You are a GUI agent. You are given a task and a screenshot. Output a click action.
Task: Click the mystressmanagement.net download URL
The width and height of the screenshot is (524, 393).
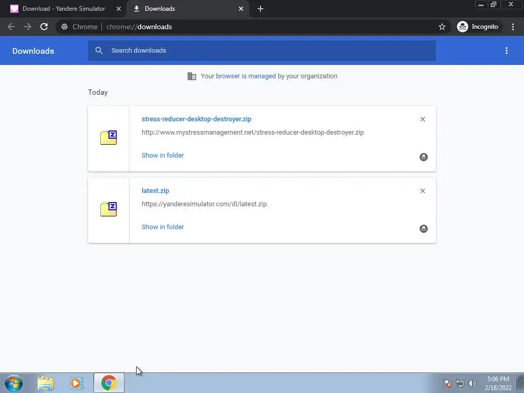pyautogui.click(x=253, y=133)
